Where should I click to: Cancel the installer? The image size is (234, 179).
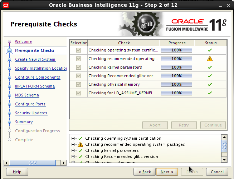click(x=217, y=172)
